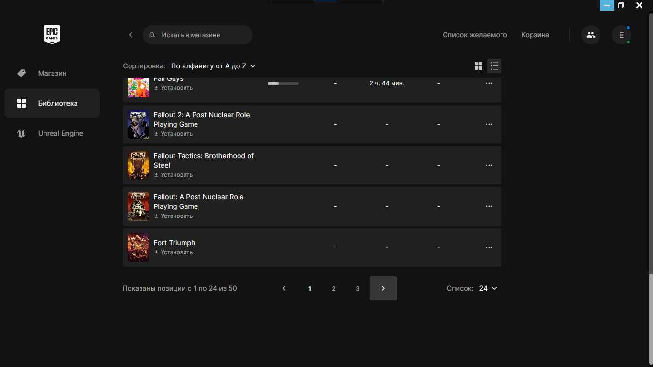
Task: Expand the Список items per page dropdown
Action: (488, 288)
